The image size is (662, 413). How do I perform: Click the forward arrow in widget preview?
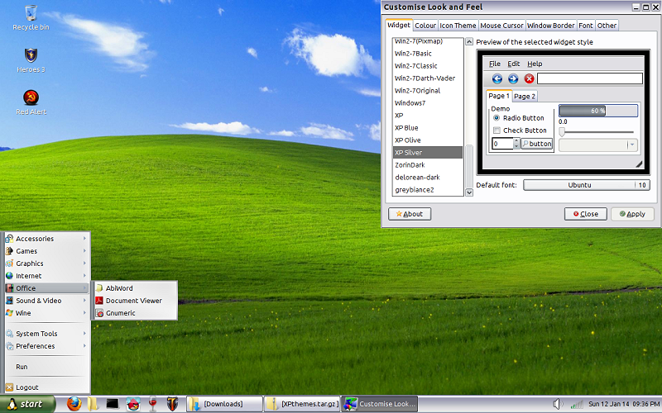point(513,78)
